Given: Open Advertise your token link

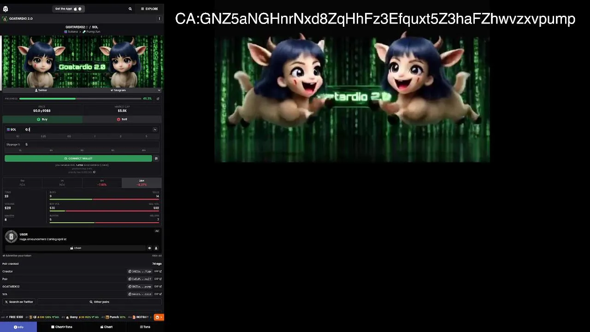Looking at the screenshot, I should click(x=17, y=256).
